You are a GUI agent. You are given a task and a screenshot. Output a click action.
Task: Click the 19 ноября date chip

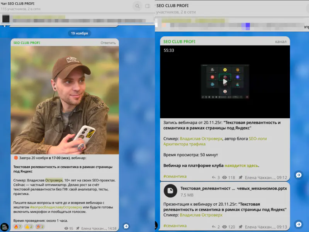click(x=80, y=33)
